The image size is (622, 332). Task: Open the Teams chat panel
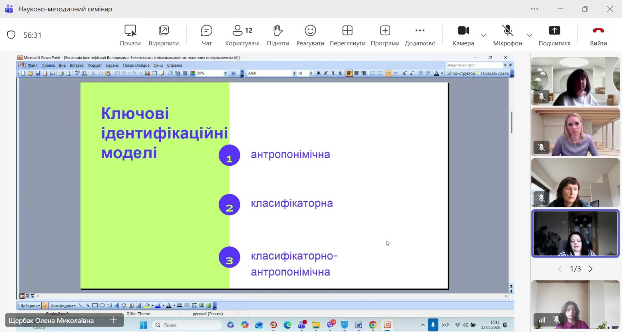tap(206, 35)
